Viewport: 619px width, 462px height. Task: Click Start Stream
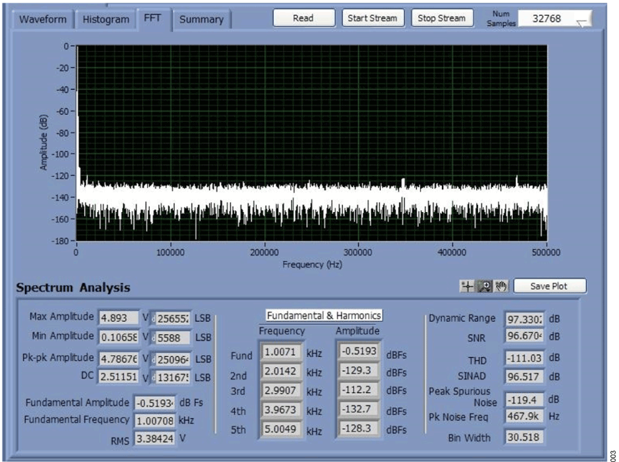(372, 18)
